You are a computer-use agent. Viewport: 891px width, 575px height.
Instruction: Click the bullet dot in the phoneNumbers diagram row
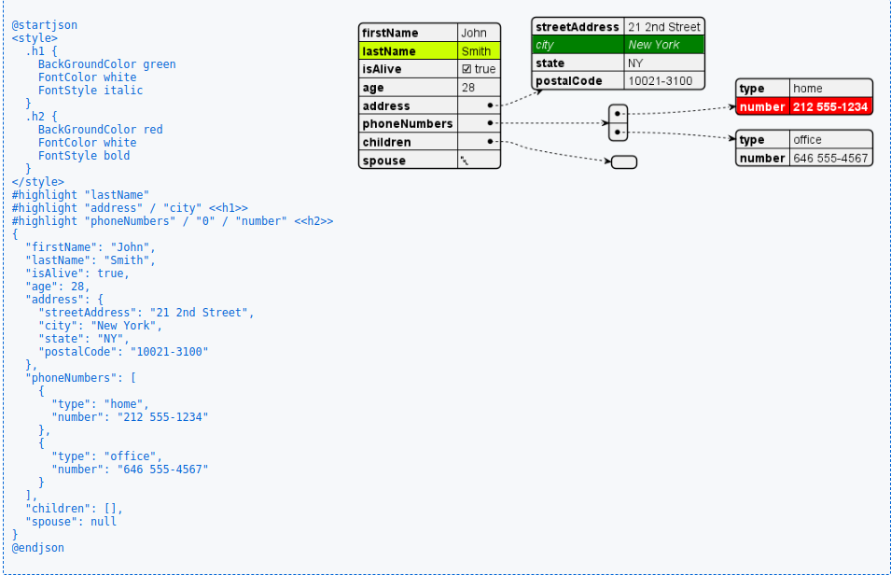[490, 123]
